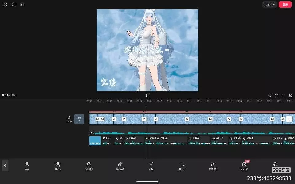
Task: Click the icon left of the undo arrow
Action: (269, 95)
